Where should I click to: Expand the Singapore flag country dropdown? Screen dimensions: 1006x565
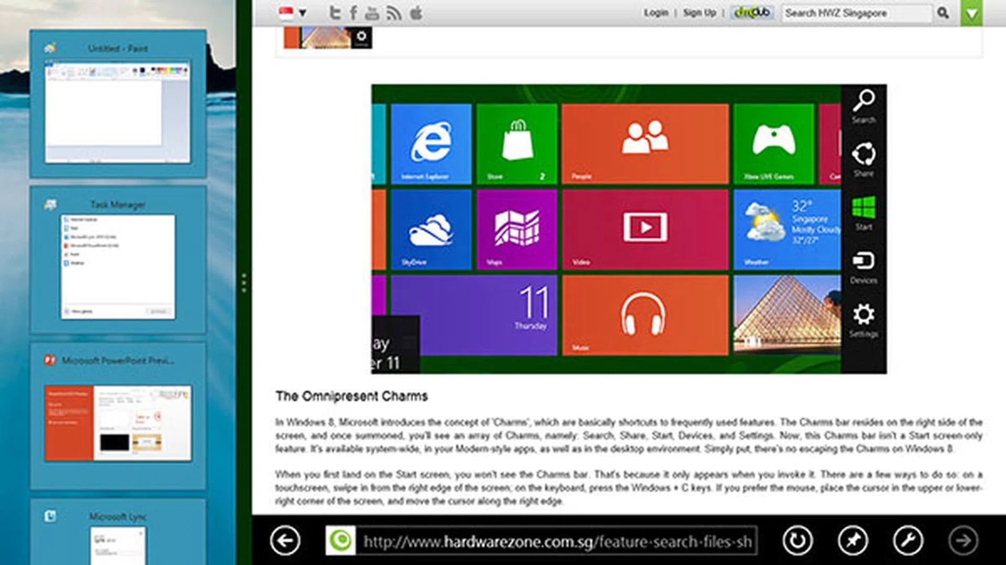click(x=293, y=13)
